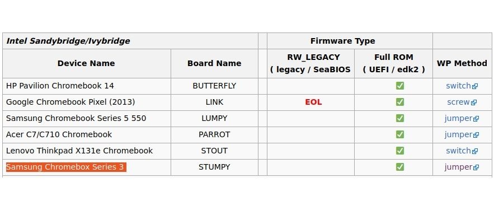Click the green checkmark in LUMPY row
Screen dimensions: 494x210
click(x=400, y=118)
